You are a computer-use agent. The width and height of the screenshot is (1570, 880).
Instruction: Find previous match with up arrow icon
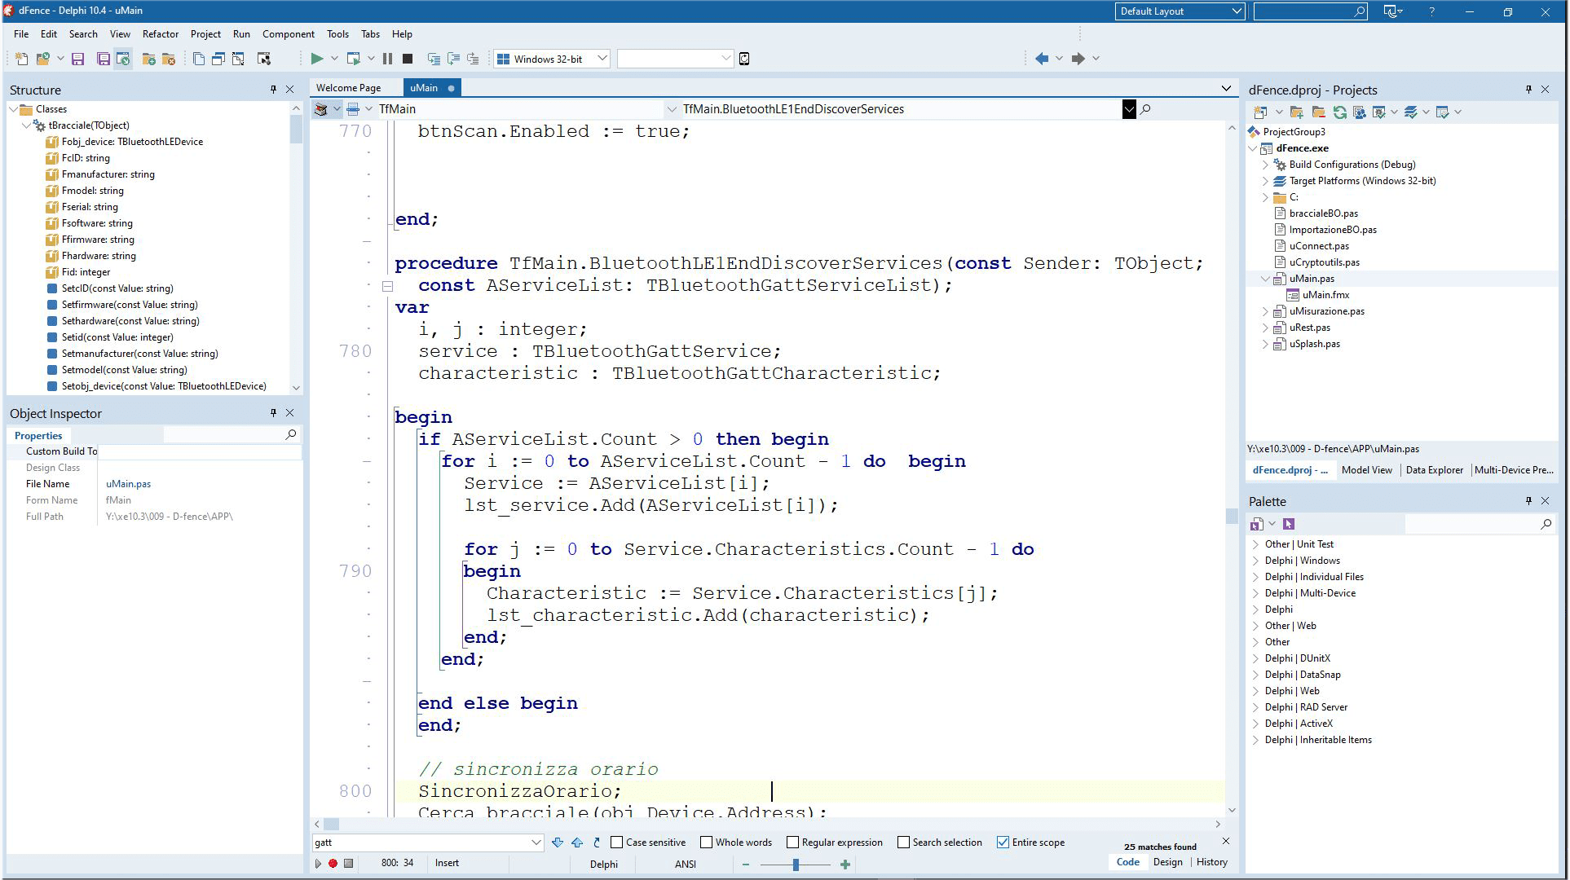[577, 843]
